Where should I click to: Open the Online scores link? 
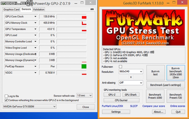coord(177,106)
